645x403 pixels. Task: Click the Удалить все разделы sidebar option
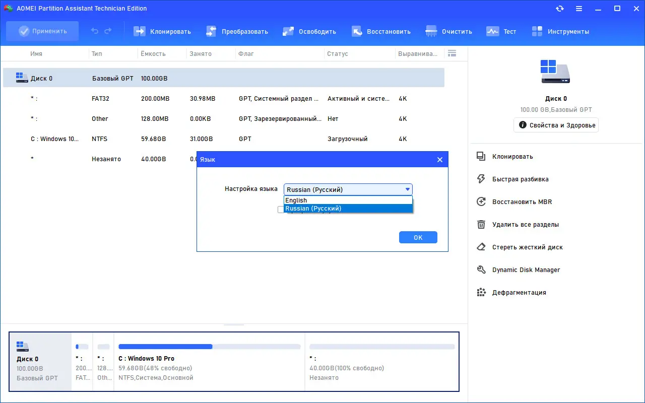(522, 224)
